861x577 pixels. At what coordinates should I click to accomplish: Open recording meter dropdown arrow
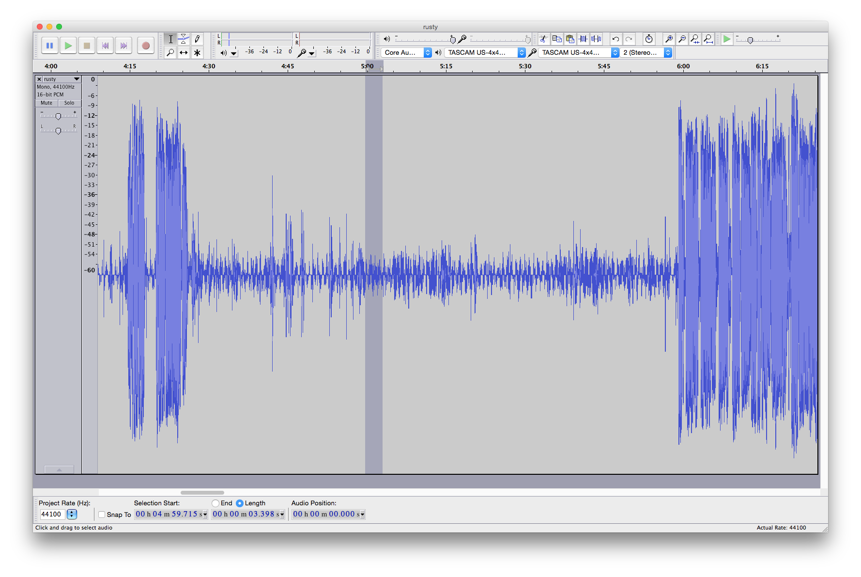[312, 53]
